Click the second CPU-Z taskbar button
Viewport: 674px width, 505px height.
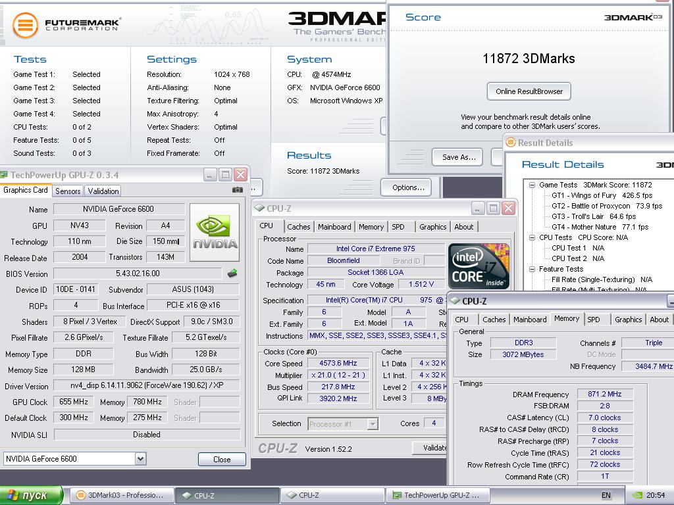tap(332, 495)
